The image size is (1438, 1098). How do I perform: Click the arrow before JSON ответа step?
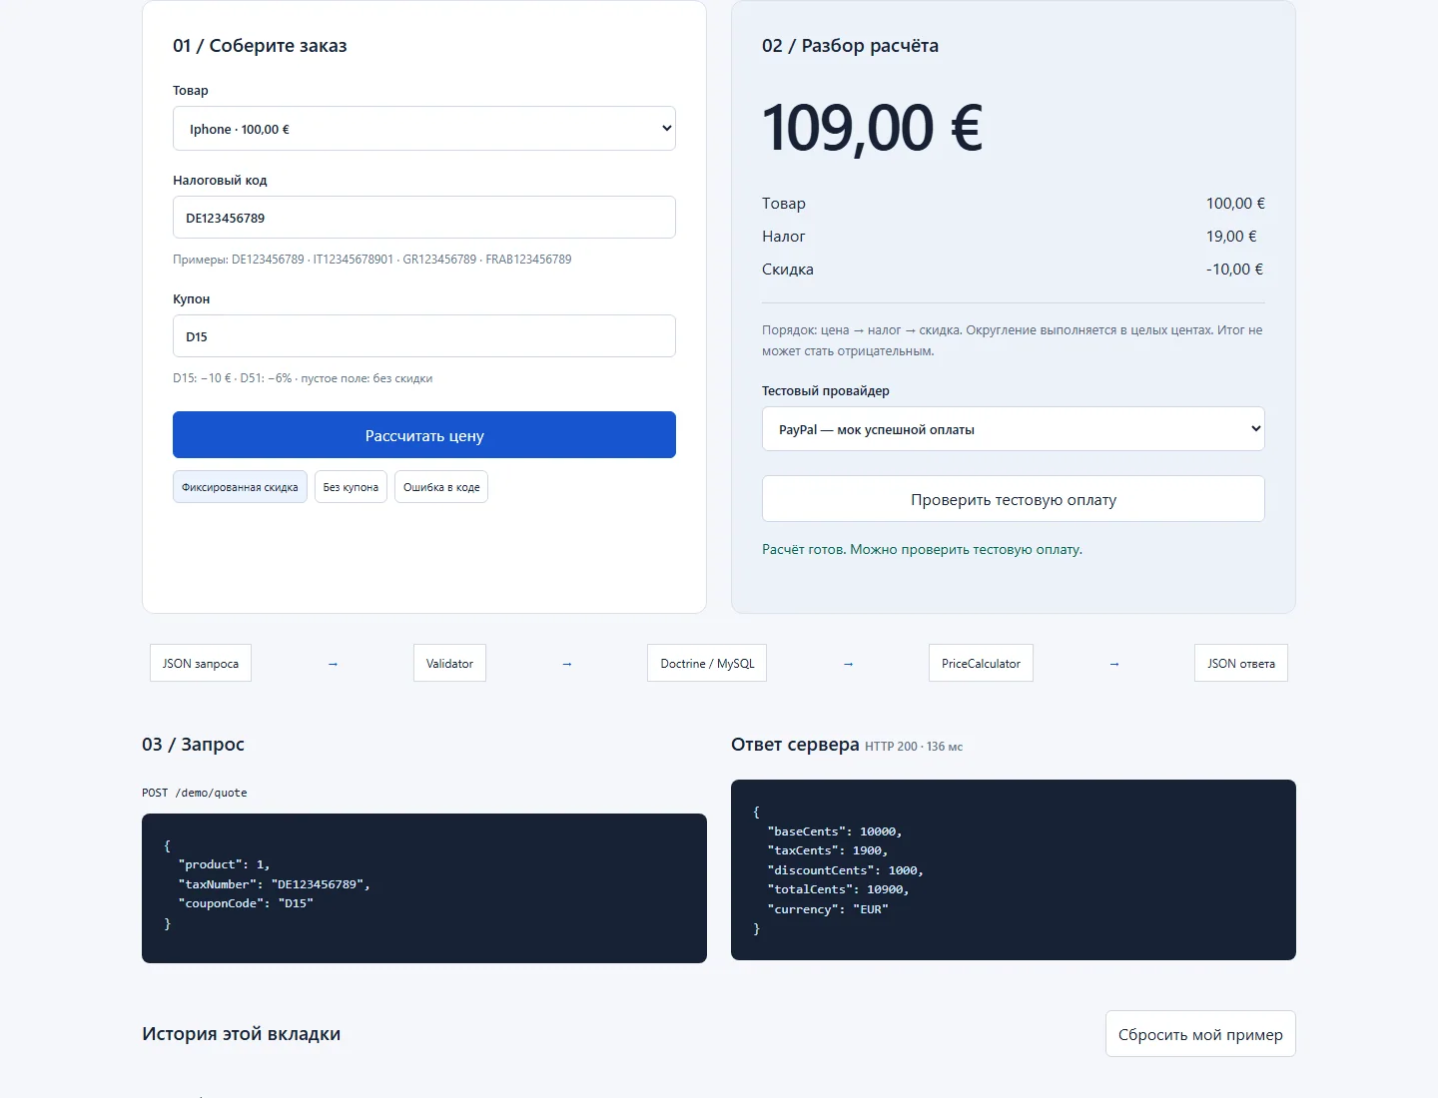[x=1114, y=664]
